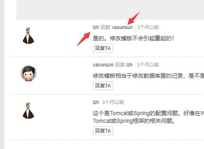Image resolution: width=204 pixels, height=149 pixels.
Task: Click the line Tomcat或Spring框架的相关问题
Action: [x=134, y=121]
